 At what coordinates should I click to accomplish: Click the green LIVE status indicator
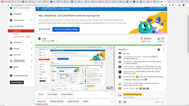click(39, 39)
